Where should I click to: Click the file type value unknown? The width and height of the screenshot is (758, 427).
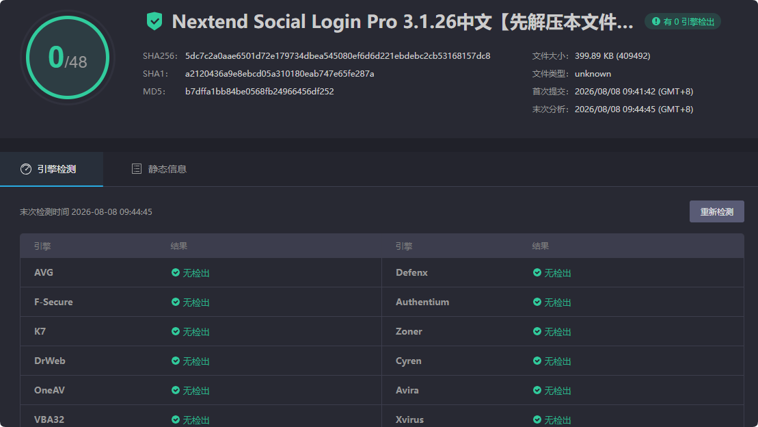point(593,74)
